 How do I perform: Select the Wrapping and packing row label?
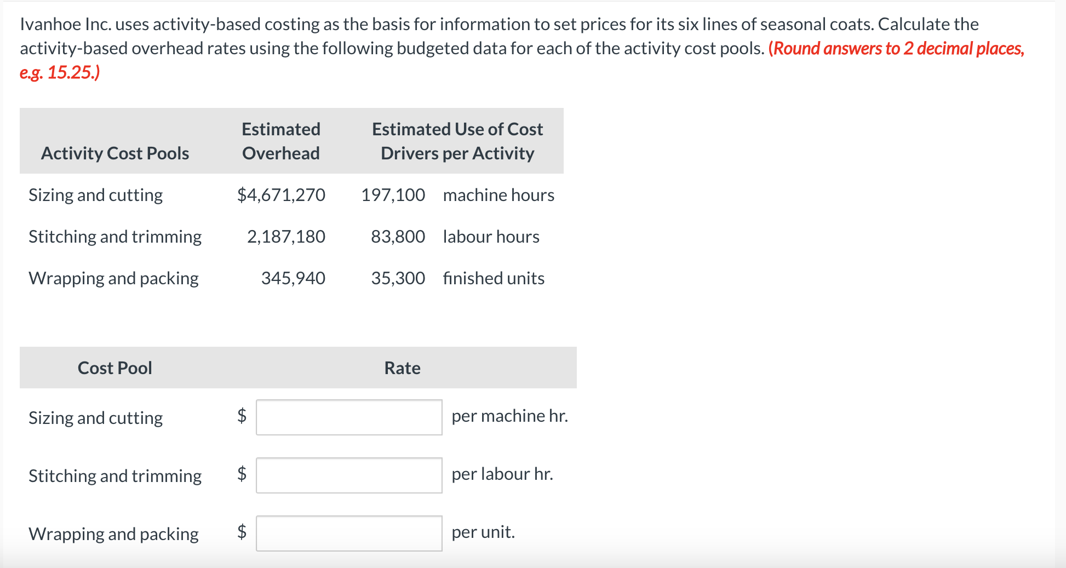pyautogui.click(x=113, y=278)
